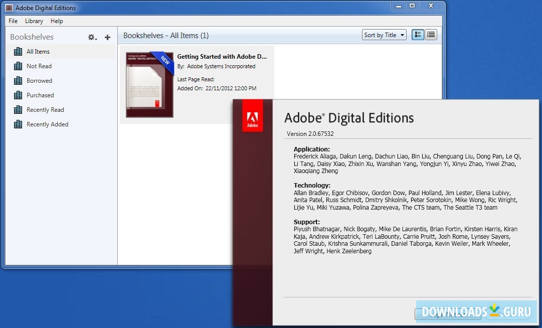
Task: Click the Borrowed bookshelf icon
Action: [x=18, y=81]
